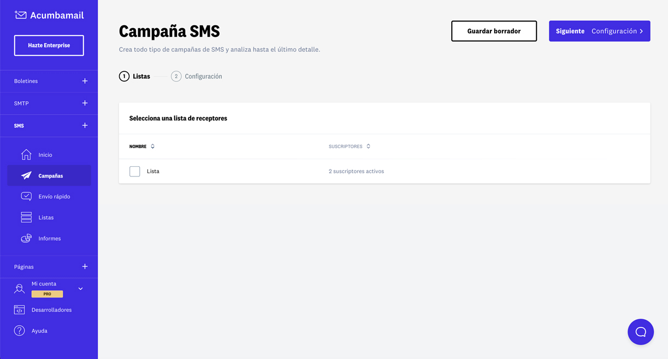Open Envío rápido message icon
668x359 pixels.
click(26, 196)
